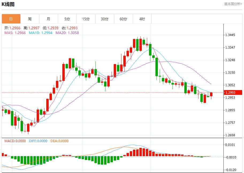Switch to the 月 monthly tab
244x173 pixels.
(48, 19)
